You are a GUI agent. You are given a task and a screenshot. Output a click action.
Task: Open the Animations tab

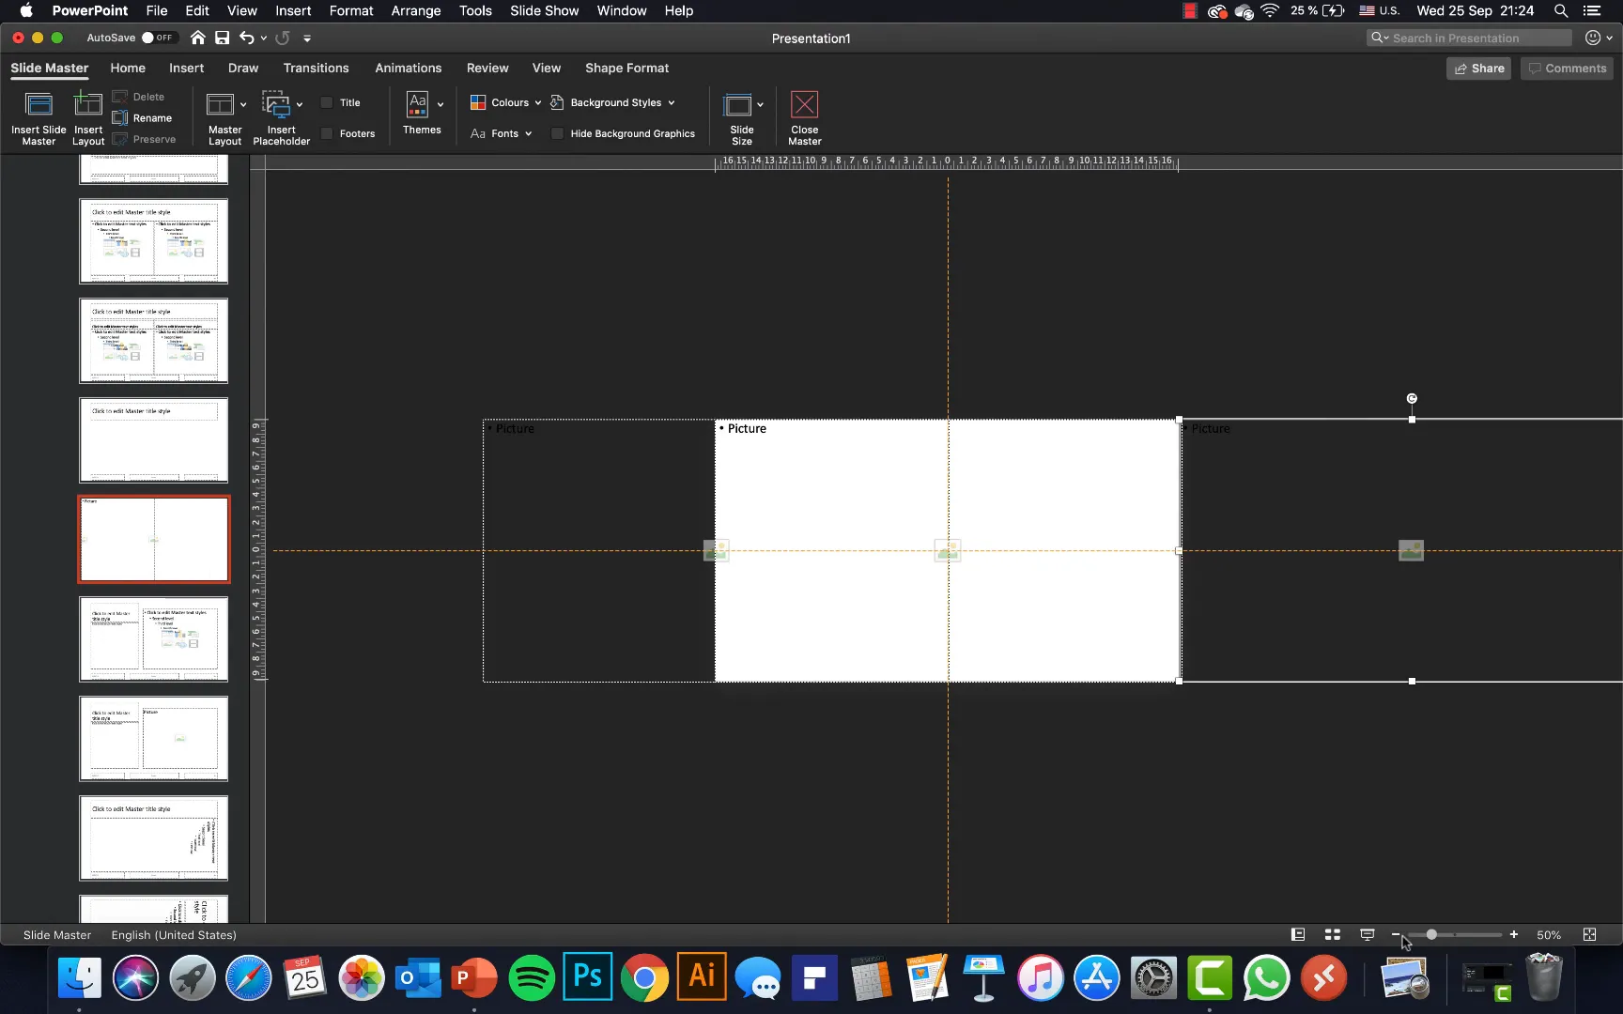click(x=408, y=68)
